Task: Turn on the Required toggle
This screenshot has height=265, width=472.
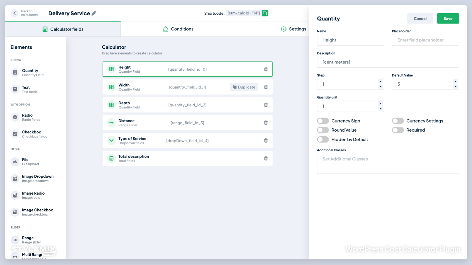Action: pos(398,130)
